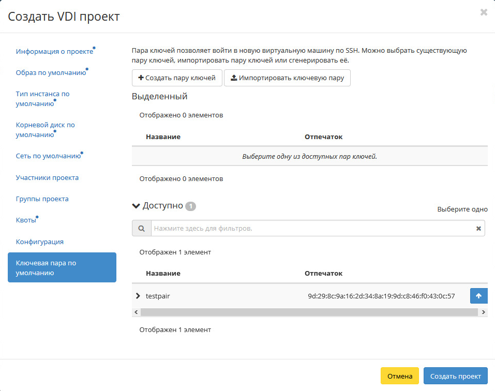The height and width of the screenshot is (391, 495).
Task: Open Участники проекта tab
Action: point(47,177)
